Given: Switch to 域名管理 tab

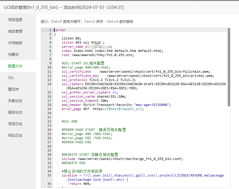Looking at the screenshot, I should point(15,31).
